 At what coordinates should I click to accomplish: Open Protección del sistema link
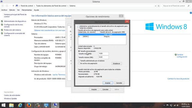pos(12,30)
